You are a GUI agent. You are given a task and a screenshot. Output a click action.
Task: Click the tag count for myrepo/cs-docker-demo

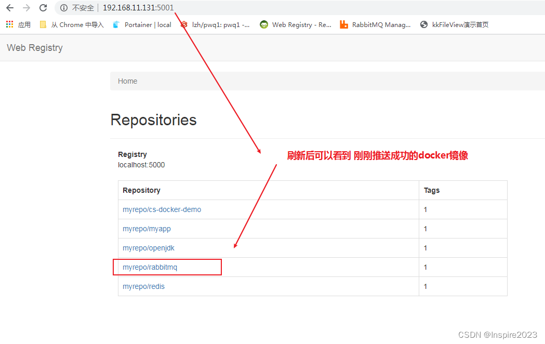[426, 209]
